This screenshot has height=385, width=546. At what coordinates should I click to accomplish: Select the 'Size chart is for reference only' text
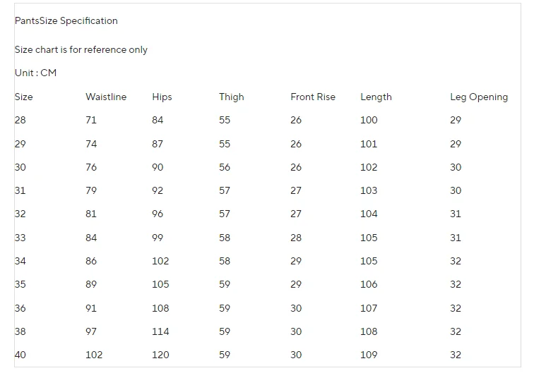tap(81, 49)
